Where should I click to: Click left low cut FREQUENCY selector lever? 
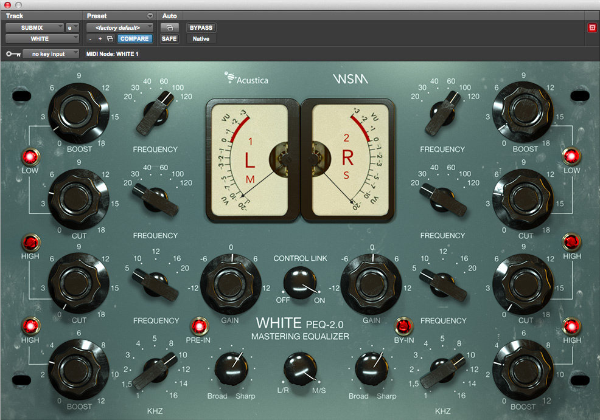[155, 199]
